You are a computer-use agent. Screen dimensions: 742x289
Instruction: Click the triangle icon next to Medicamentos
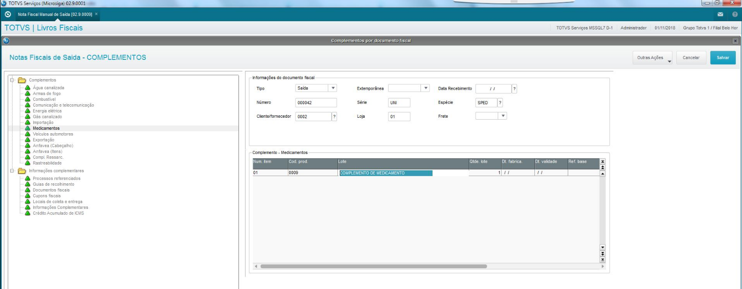28,128
